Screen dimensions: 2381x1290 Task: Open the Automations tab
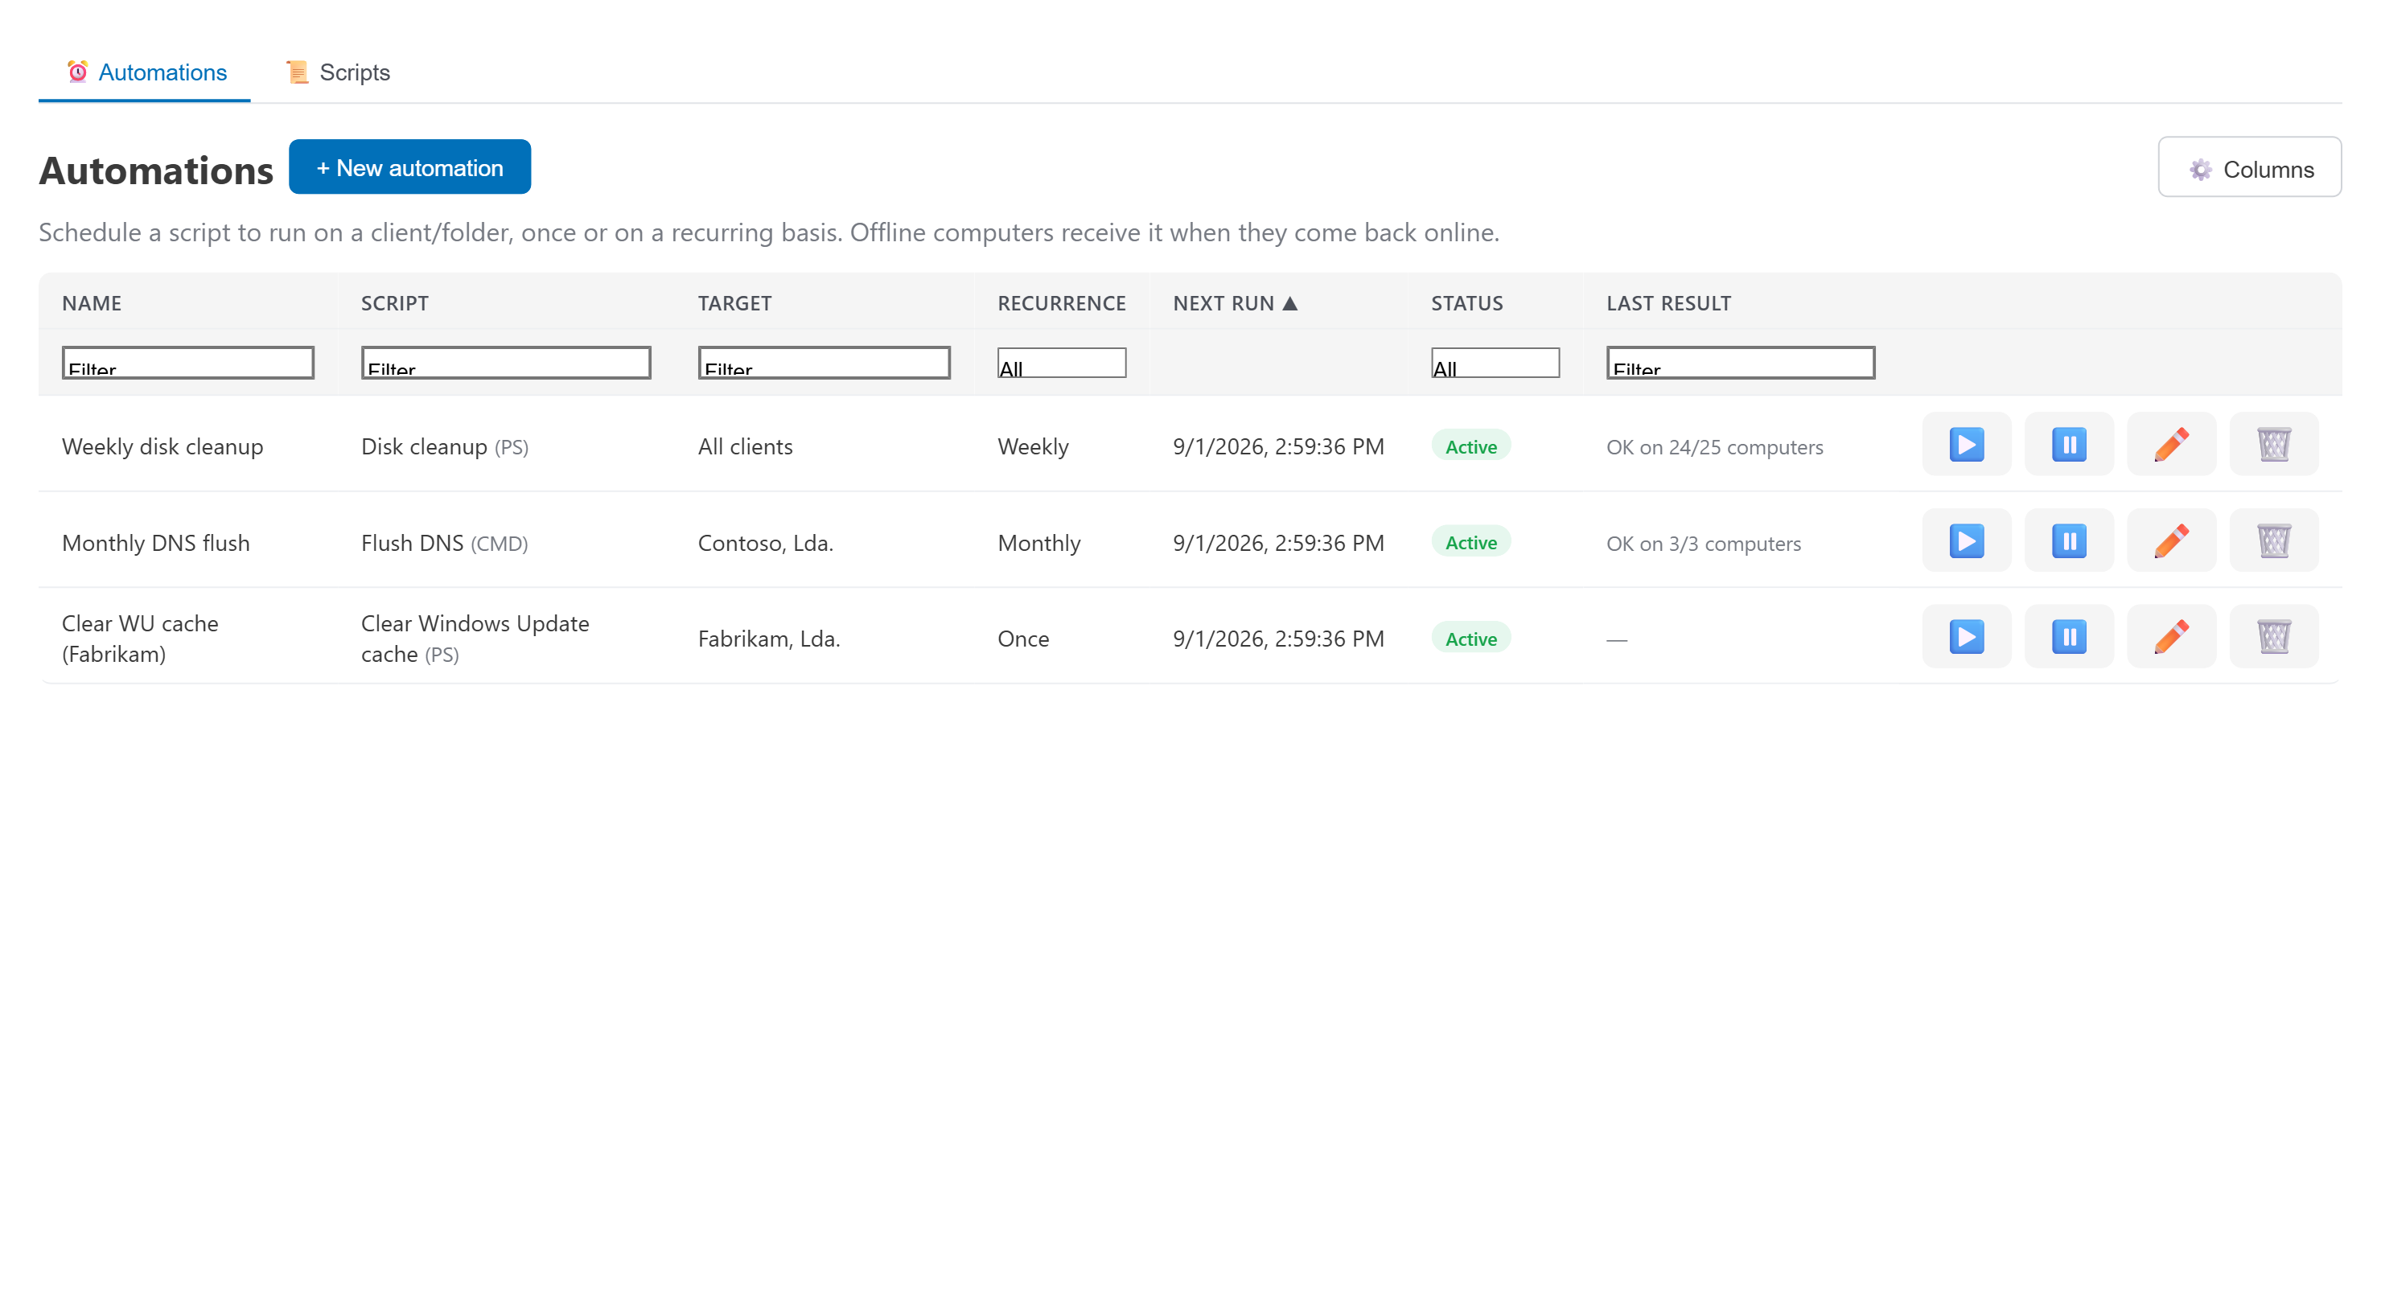(145, 72)
